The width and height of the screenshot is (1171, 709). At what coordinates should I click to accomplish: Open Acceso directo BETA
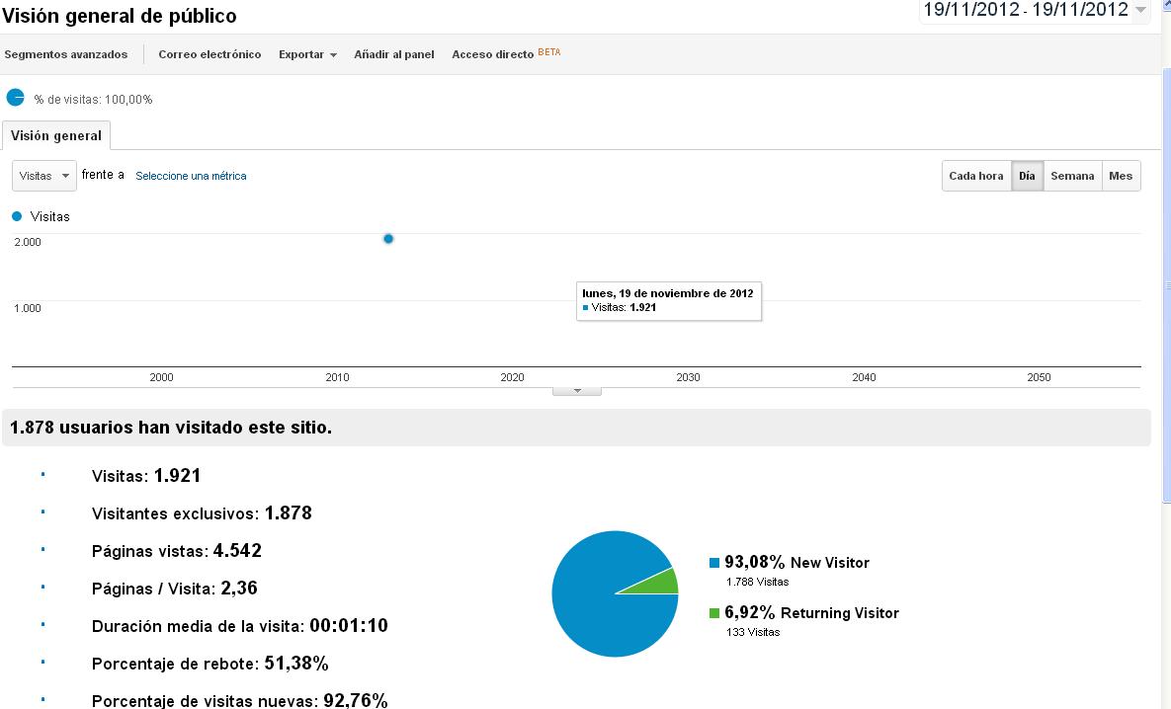tap(506, 53)
